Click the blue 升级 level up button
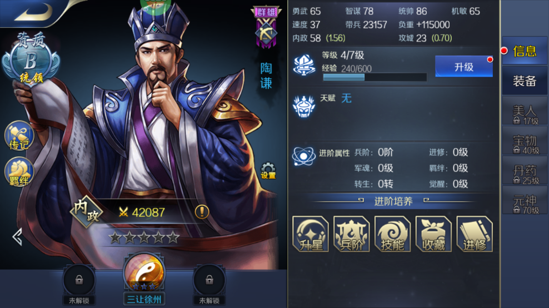This screenshot has width=549, height=308. 464,67
